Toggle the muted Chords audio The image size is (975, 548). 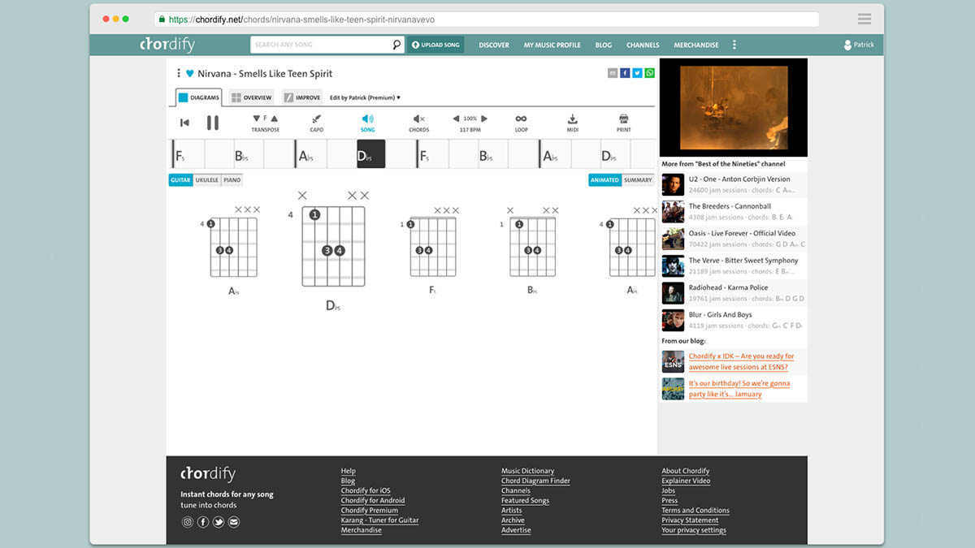tap(418, 123)
